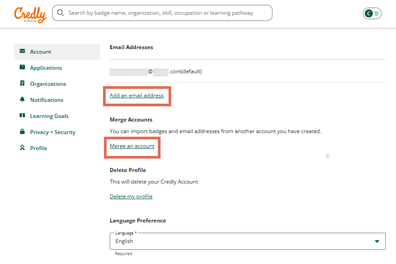
Task: Select Notifications in the sidebar
Action: (57, 100)
